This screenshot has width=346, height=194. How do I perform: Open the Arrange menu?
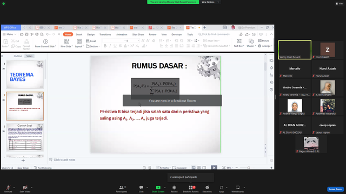click(265, 46)
